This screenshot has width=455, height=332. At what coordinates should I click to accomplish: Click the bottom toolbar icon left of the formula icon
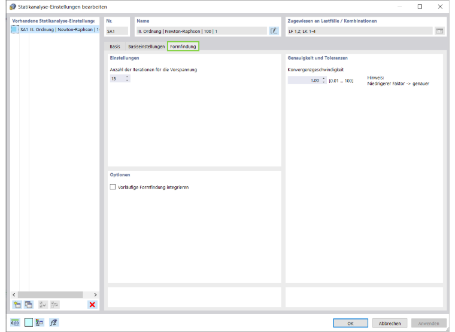point(40,322)
